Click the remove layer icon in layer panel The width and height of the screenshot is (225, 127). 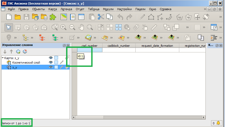click(25, 52)
